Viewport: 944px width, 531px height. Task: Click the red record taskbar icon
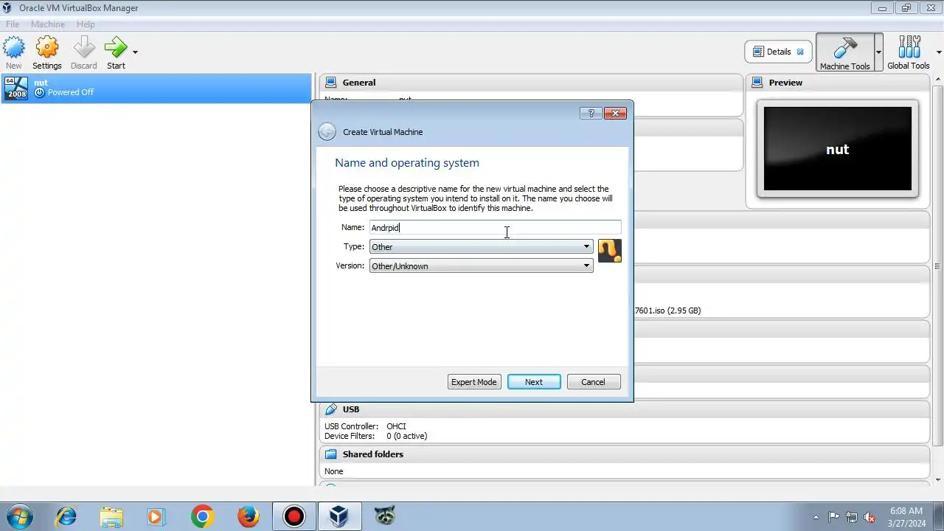point(294,516)
